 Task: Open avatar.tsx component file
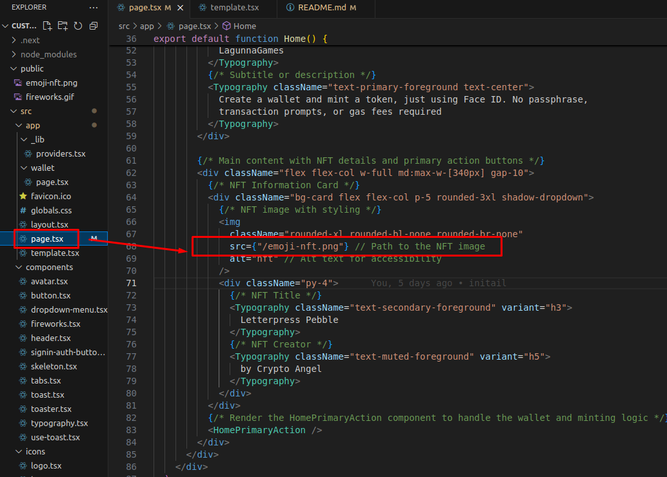(x=54, y=282)
